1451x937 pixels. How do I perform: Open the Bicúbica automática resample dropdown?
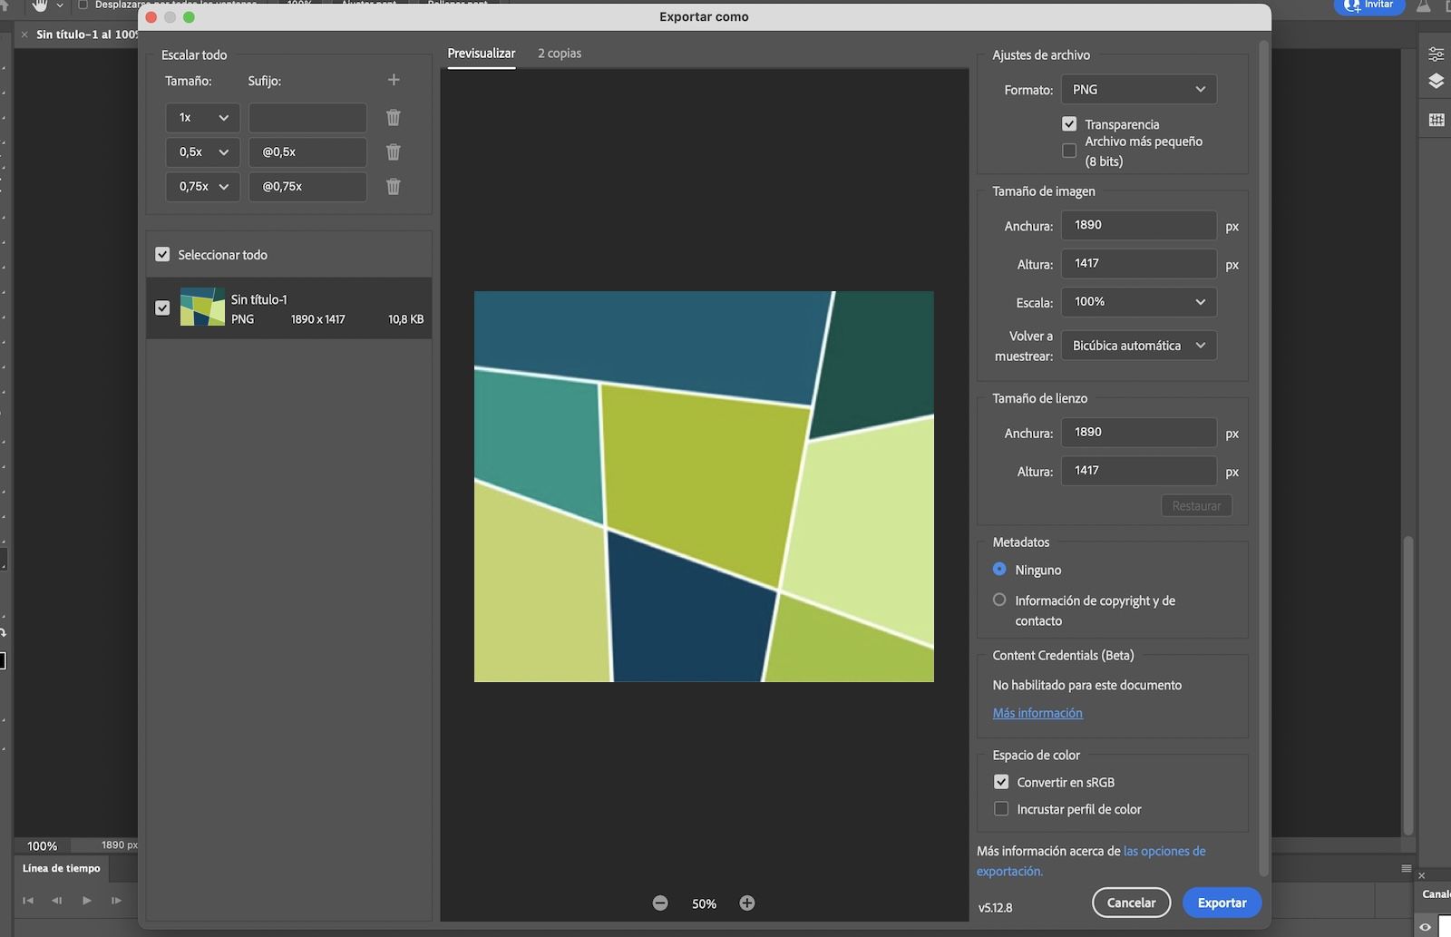[1138, 345]
